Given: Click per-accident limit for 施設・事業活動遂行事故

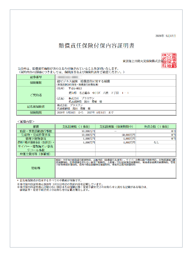Looking at the screenshot, I should tap(88, 131).
